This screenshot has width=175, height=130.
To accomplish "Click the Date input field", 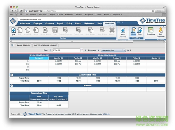I will point(66,50).
